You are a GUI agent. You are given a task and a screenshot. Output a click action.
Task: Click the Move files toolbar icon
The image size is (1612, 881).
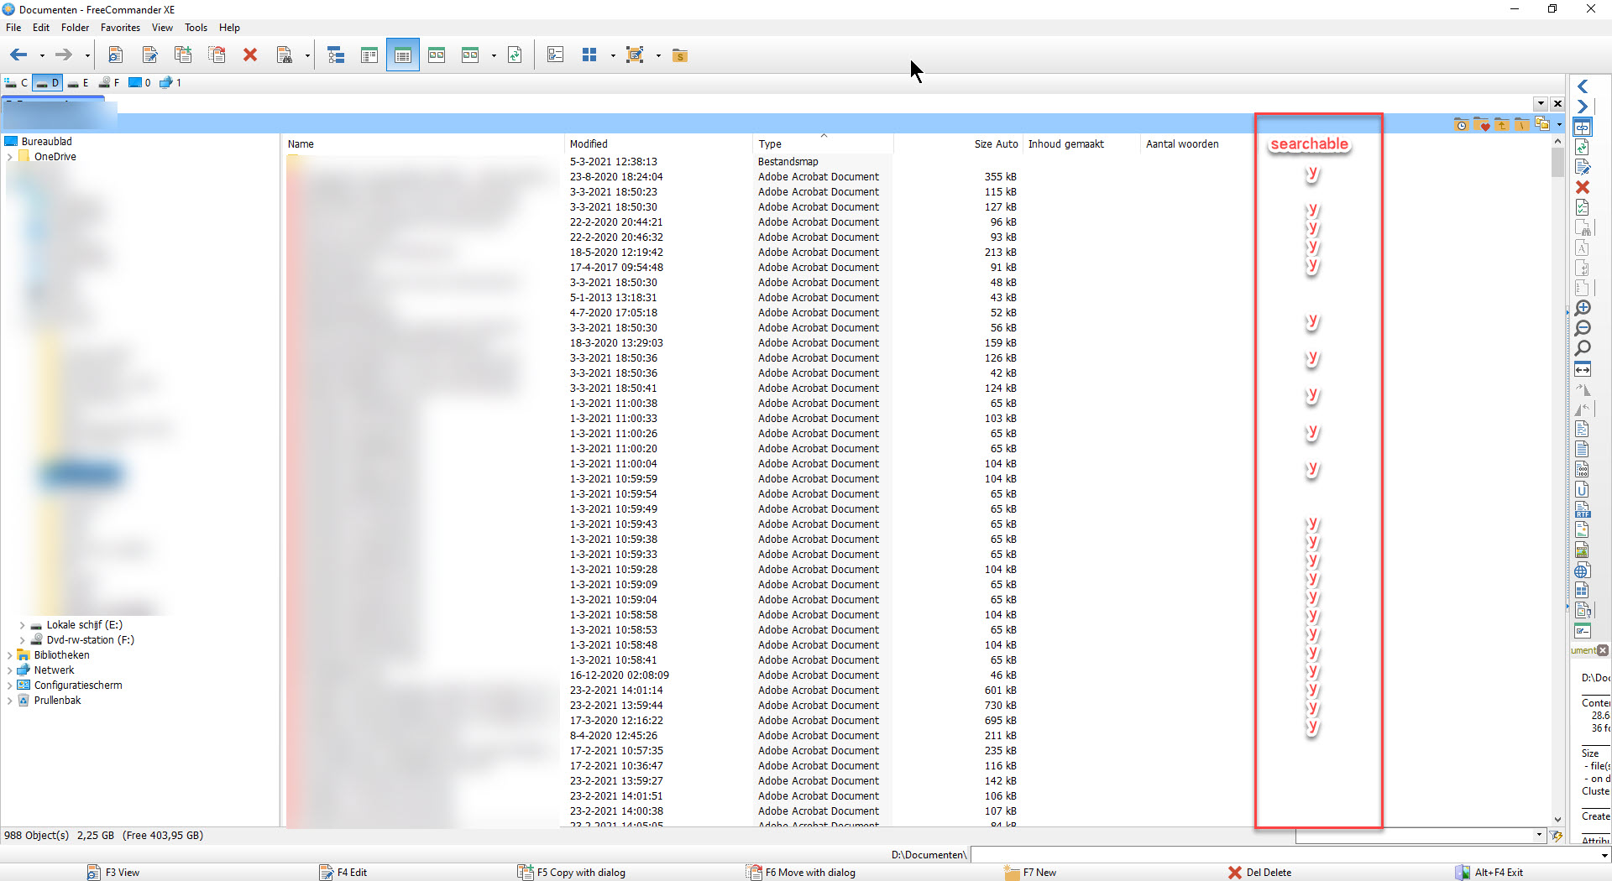pos(217,55)
